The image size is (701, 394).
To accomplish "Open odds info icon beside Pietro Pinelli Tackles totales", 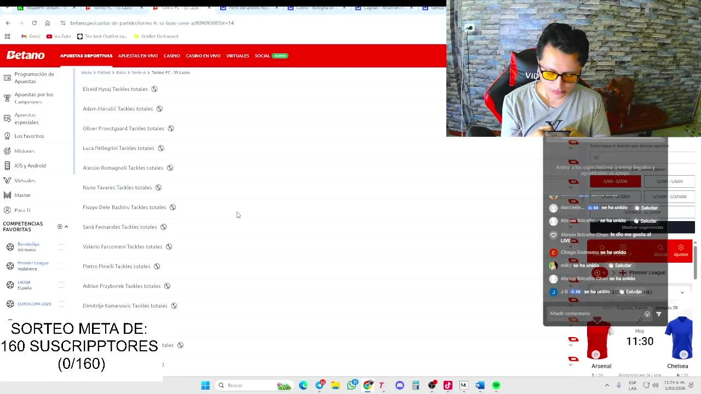I will tap(157, 266).
